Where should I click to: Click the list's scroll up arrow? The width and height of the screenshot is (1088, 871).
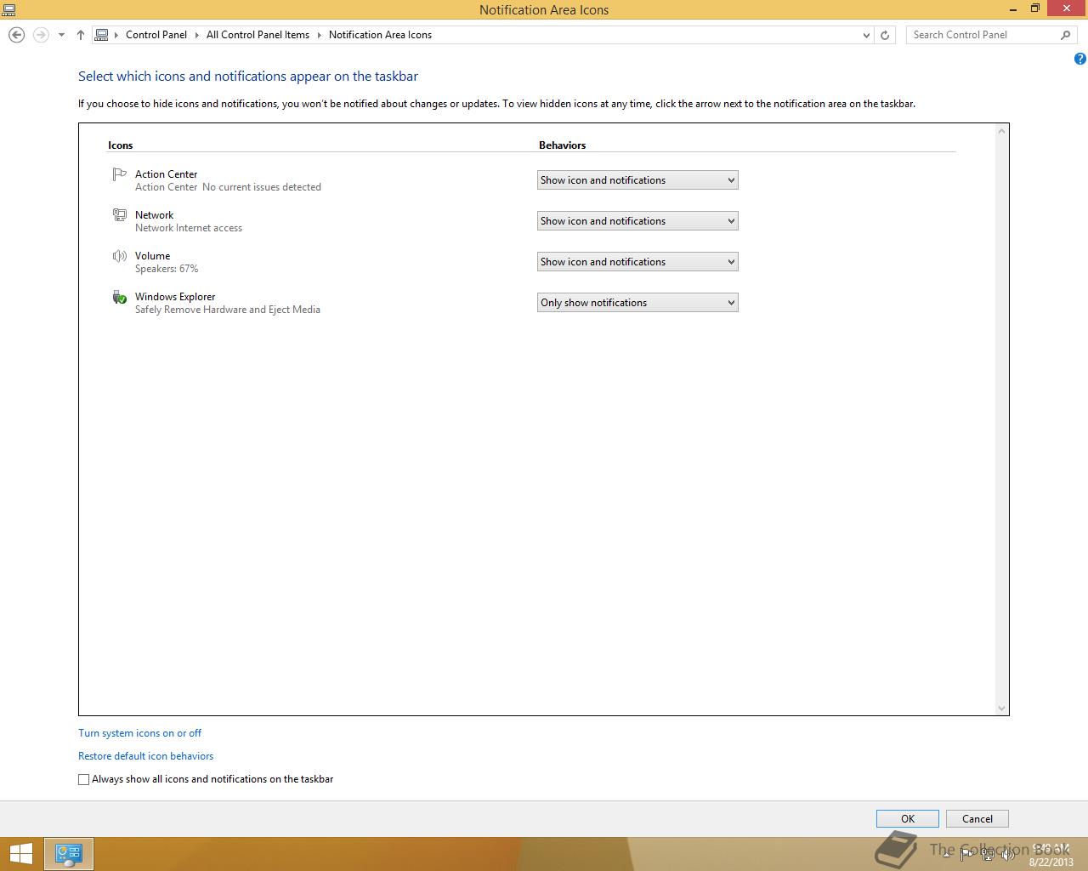point(1001,131)
